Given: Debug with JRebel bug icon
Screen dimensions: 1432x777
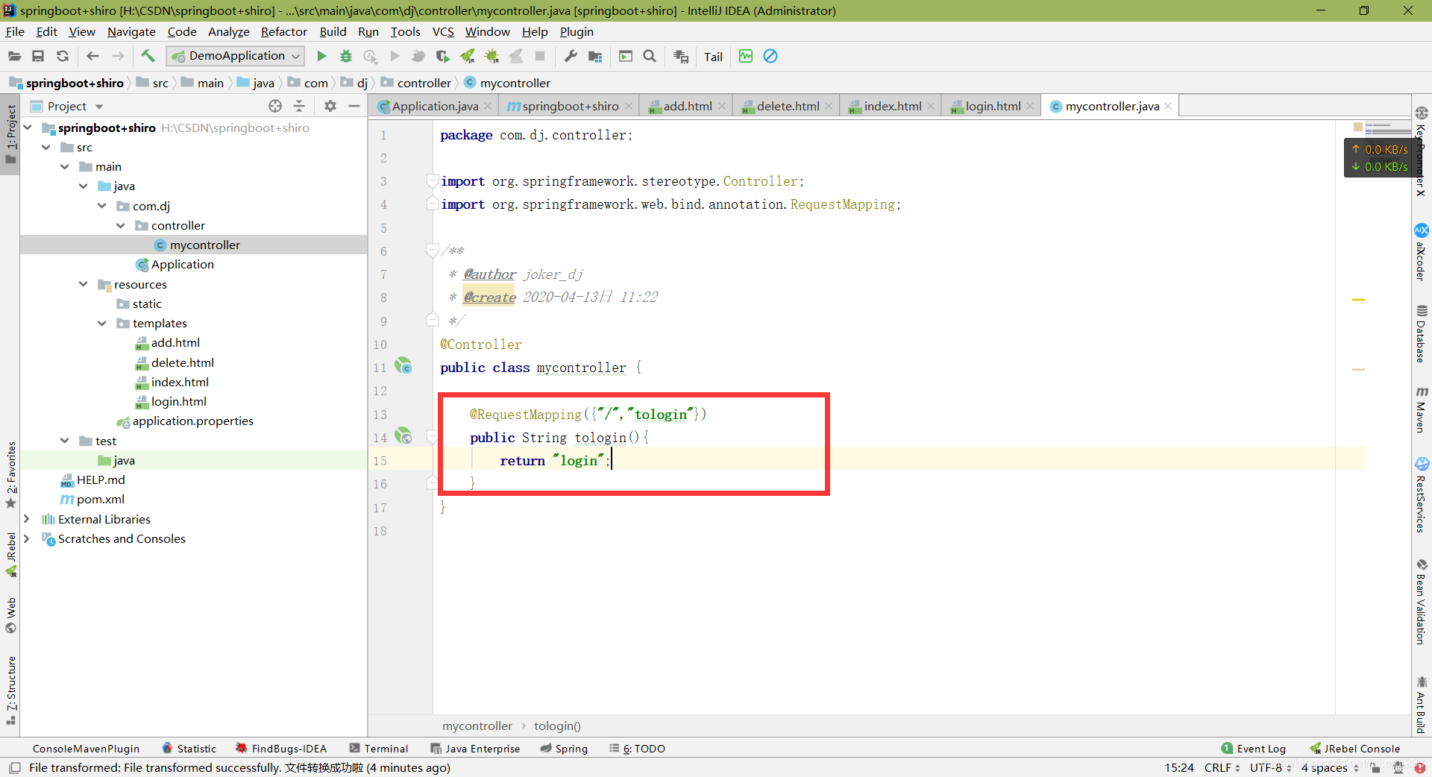Looking at the screenshot, I should [492, 56].
